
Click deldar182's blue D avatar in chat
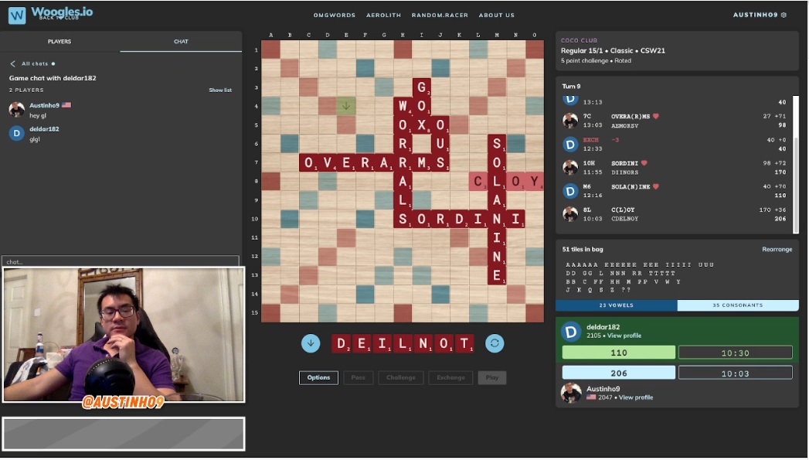pos(16,133)
